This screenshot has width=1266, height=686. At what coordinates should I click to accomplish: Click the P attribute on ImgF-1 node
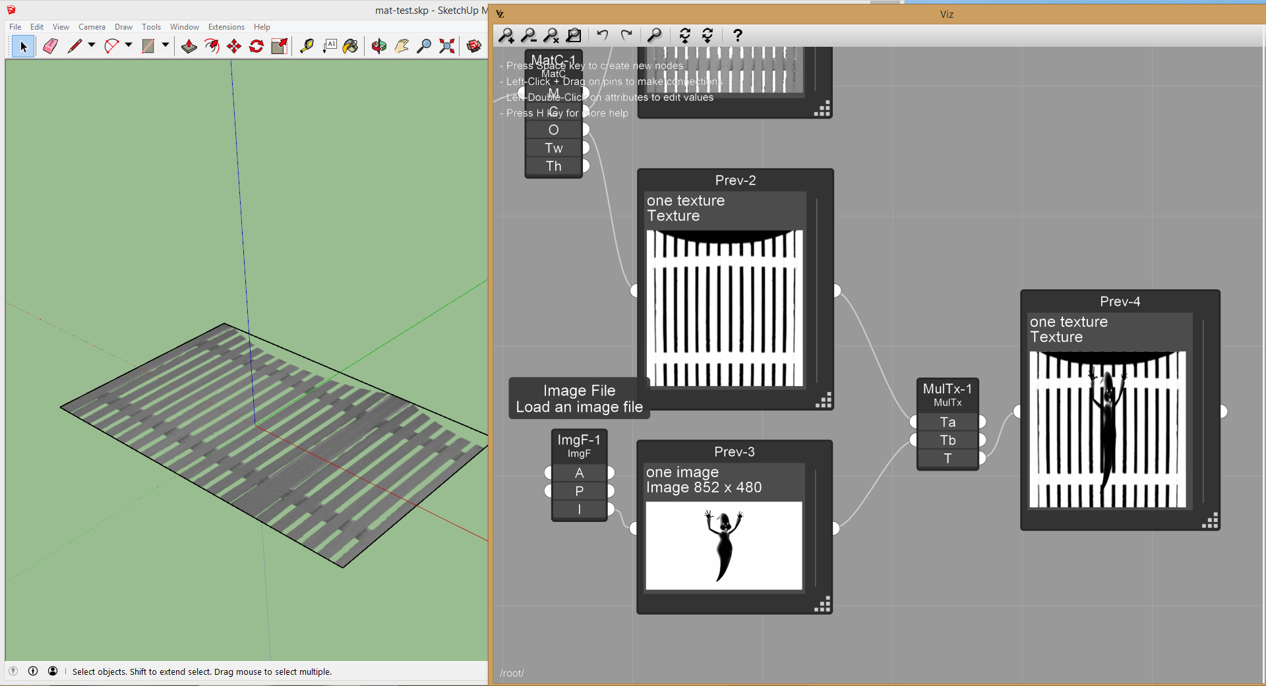coord(579,491)
